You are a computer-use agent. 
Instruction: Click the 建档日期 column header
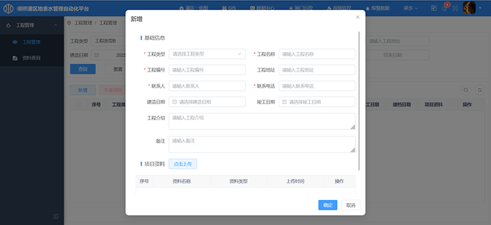coord(402,104)
